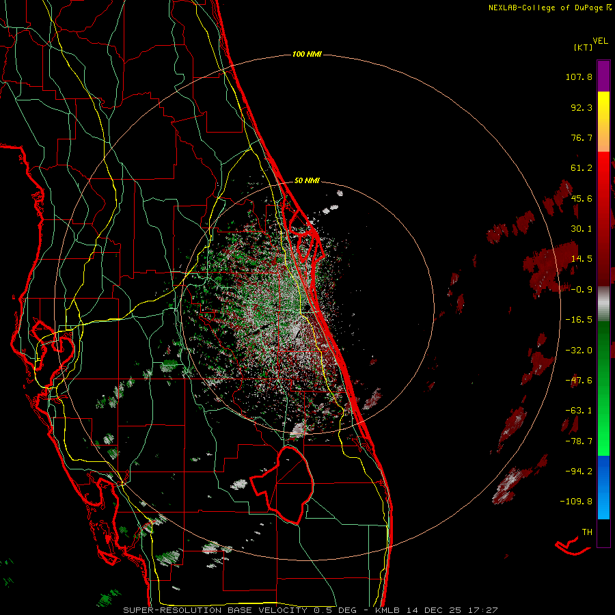615x615 pixels.
Task: Click the 45.6 velocity scale value
Action: click(582, 198)
